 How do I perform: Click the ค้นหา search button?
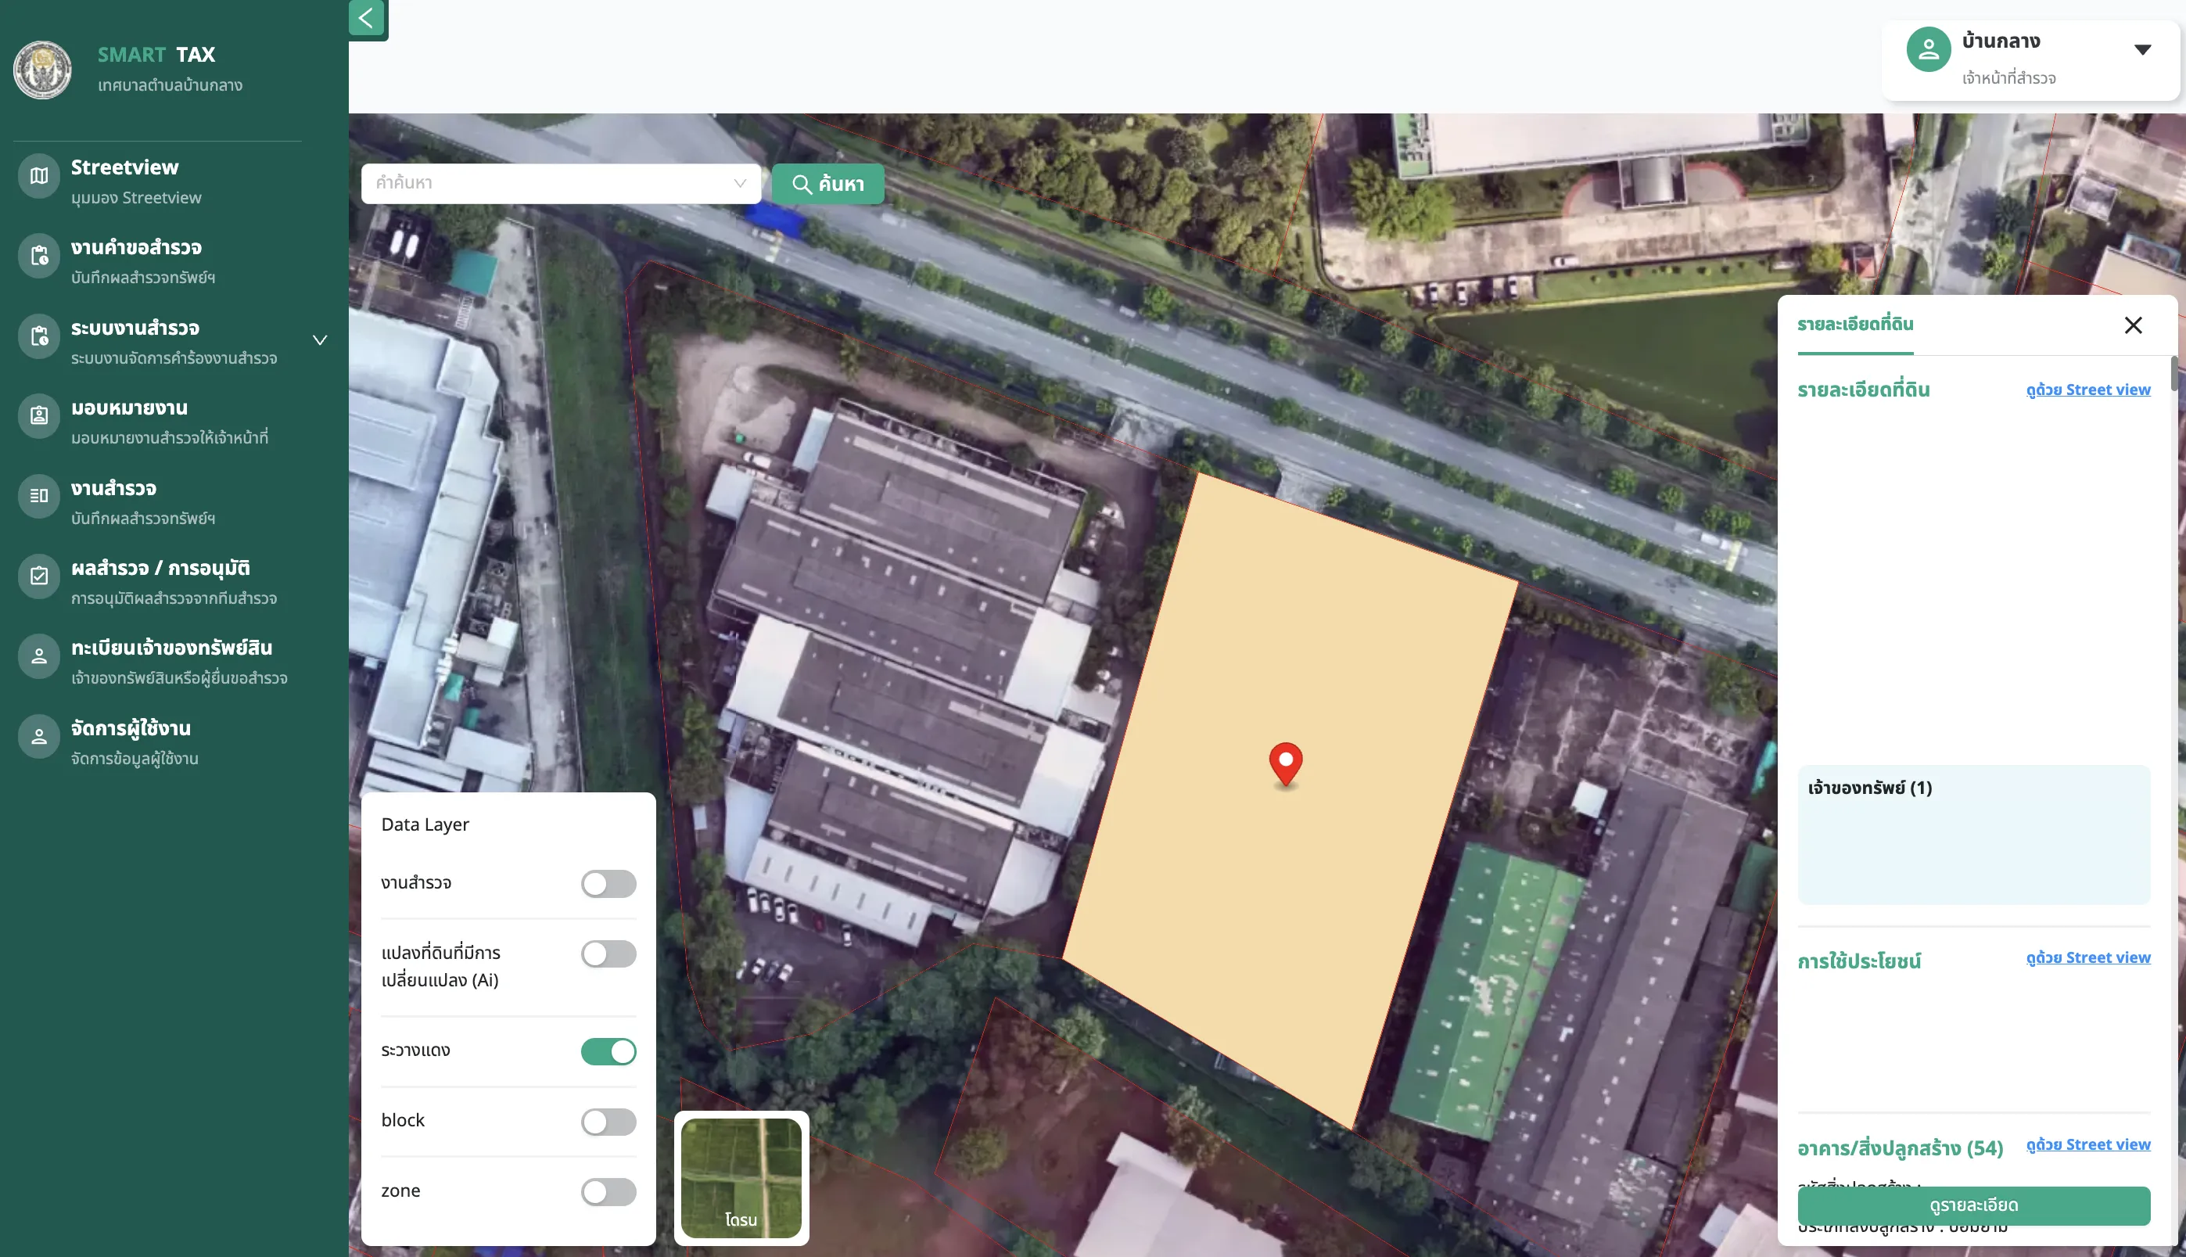click(827, 184)
